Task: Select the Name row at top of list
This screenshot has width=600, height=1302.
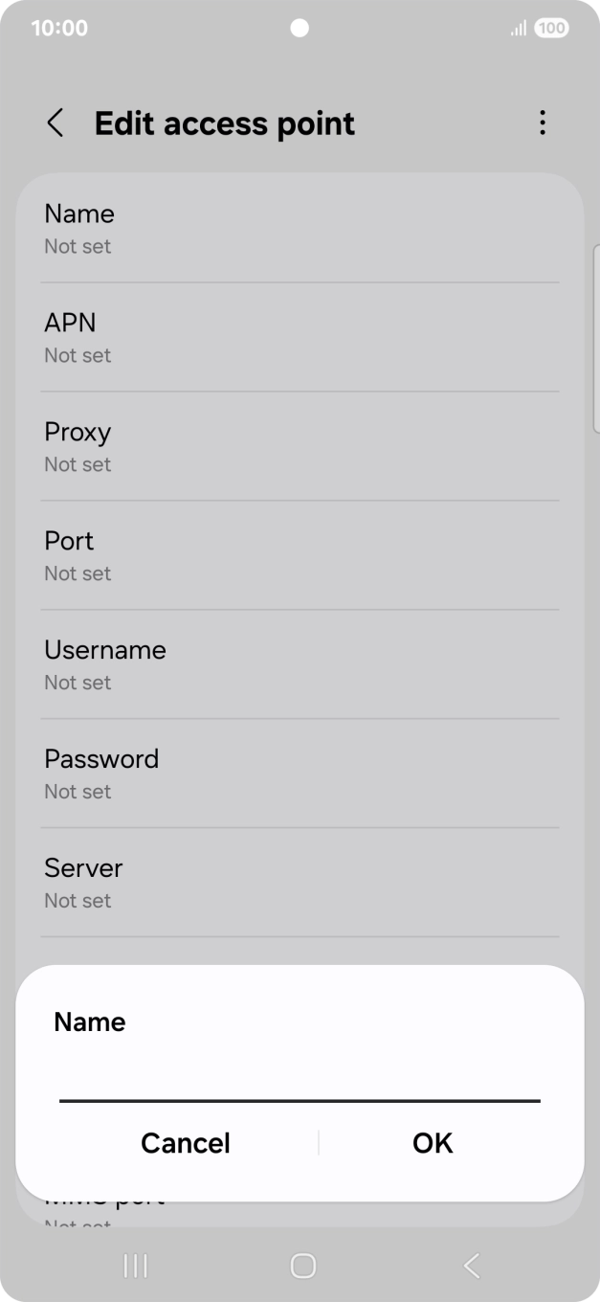Action: point(300,226)
